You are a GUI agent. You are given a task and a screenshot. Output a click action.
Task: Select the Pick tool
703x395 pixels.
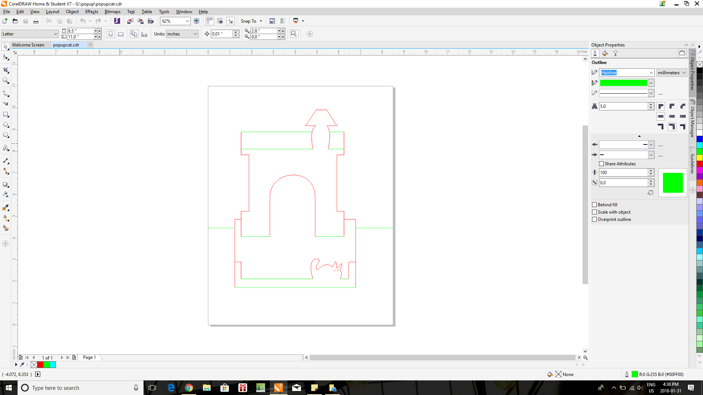(5, 46)
